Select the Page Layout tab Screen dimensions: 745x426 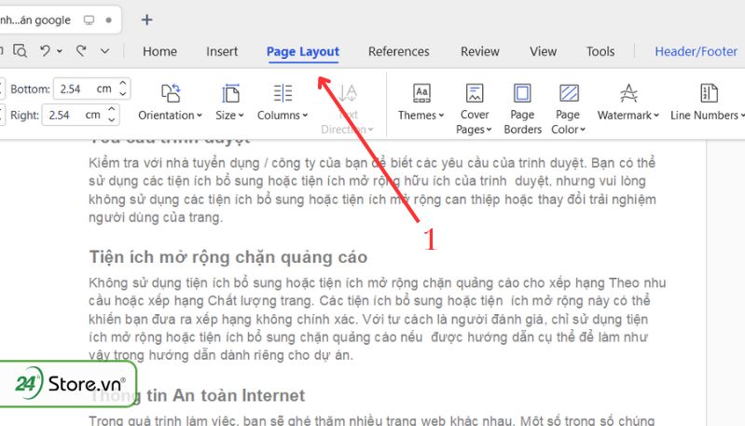coord(303,51)
